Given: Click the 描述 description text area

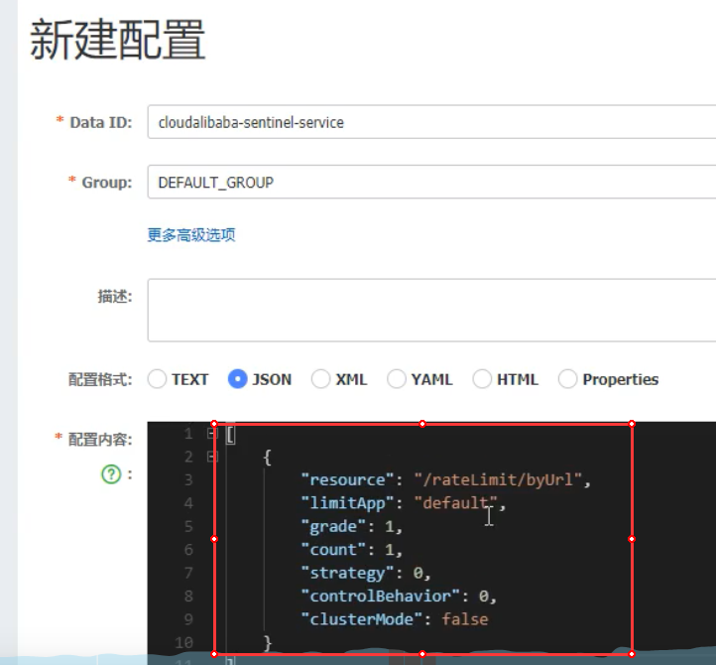Looking at the screenshot, I should tap(431, 310).
